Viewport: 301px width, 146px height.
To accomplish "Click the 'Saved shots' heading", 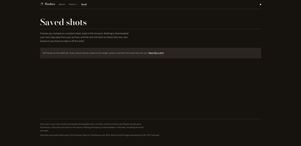I will (x=63, y=22).
